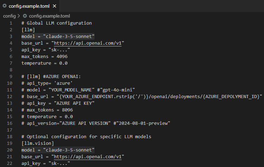This screenshot has height=167, width=264.
Task: Click the empty line 17 in editor
Action: [105, 130]
